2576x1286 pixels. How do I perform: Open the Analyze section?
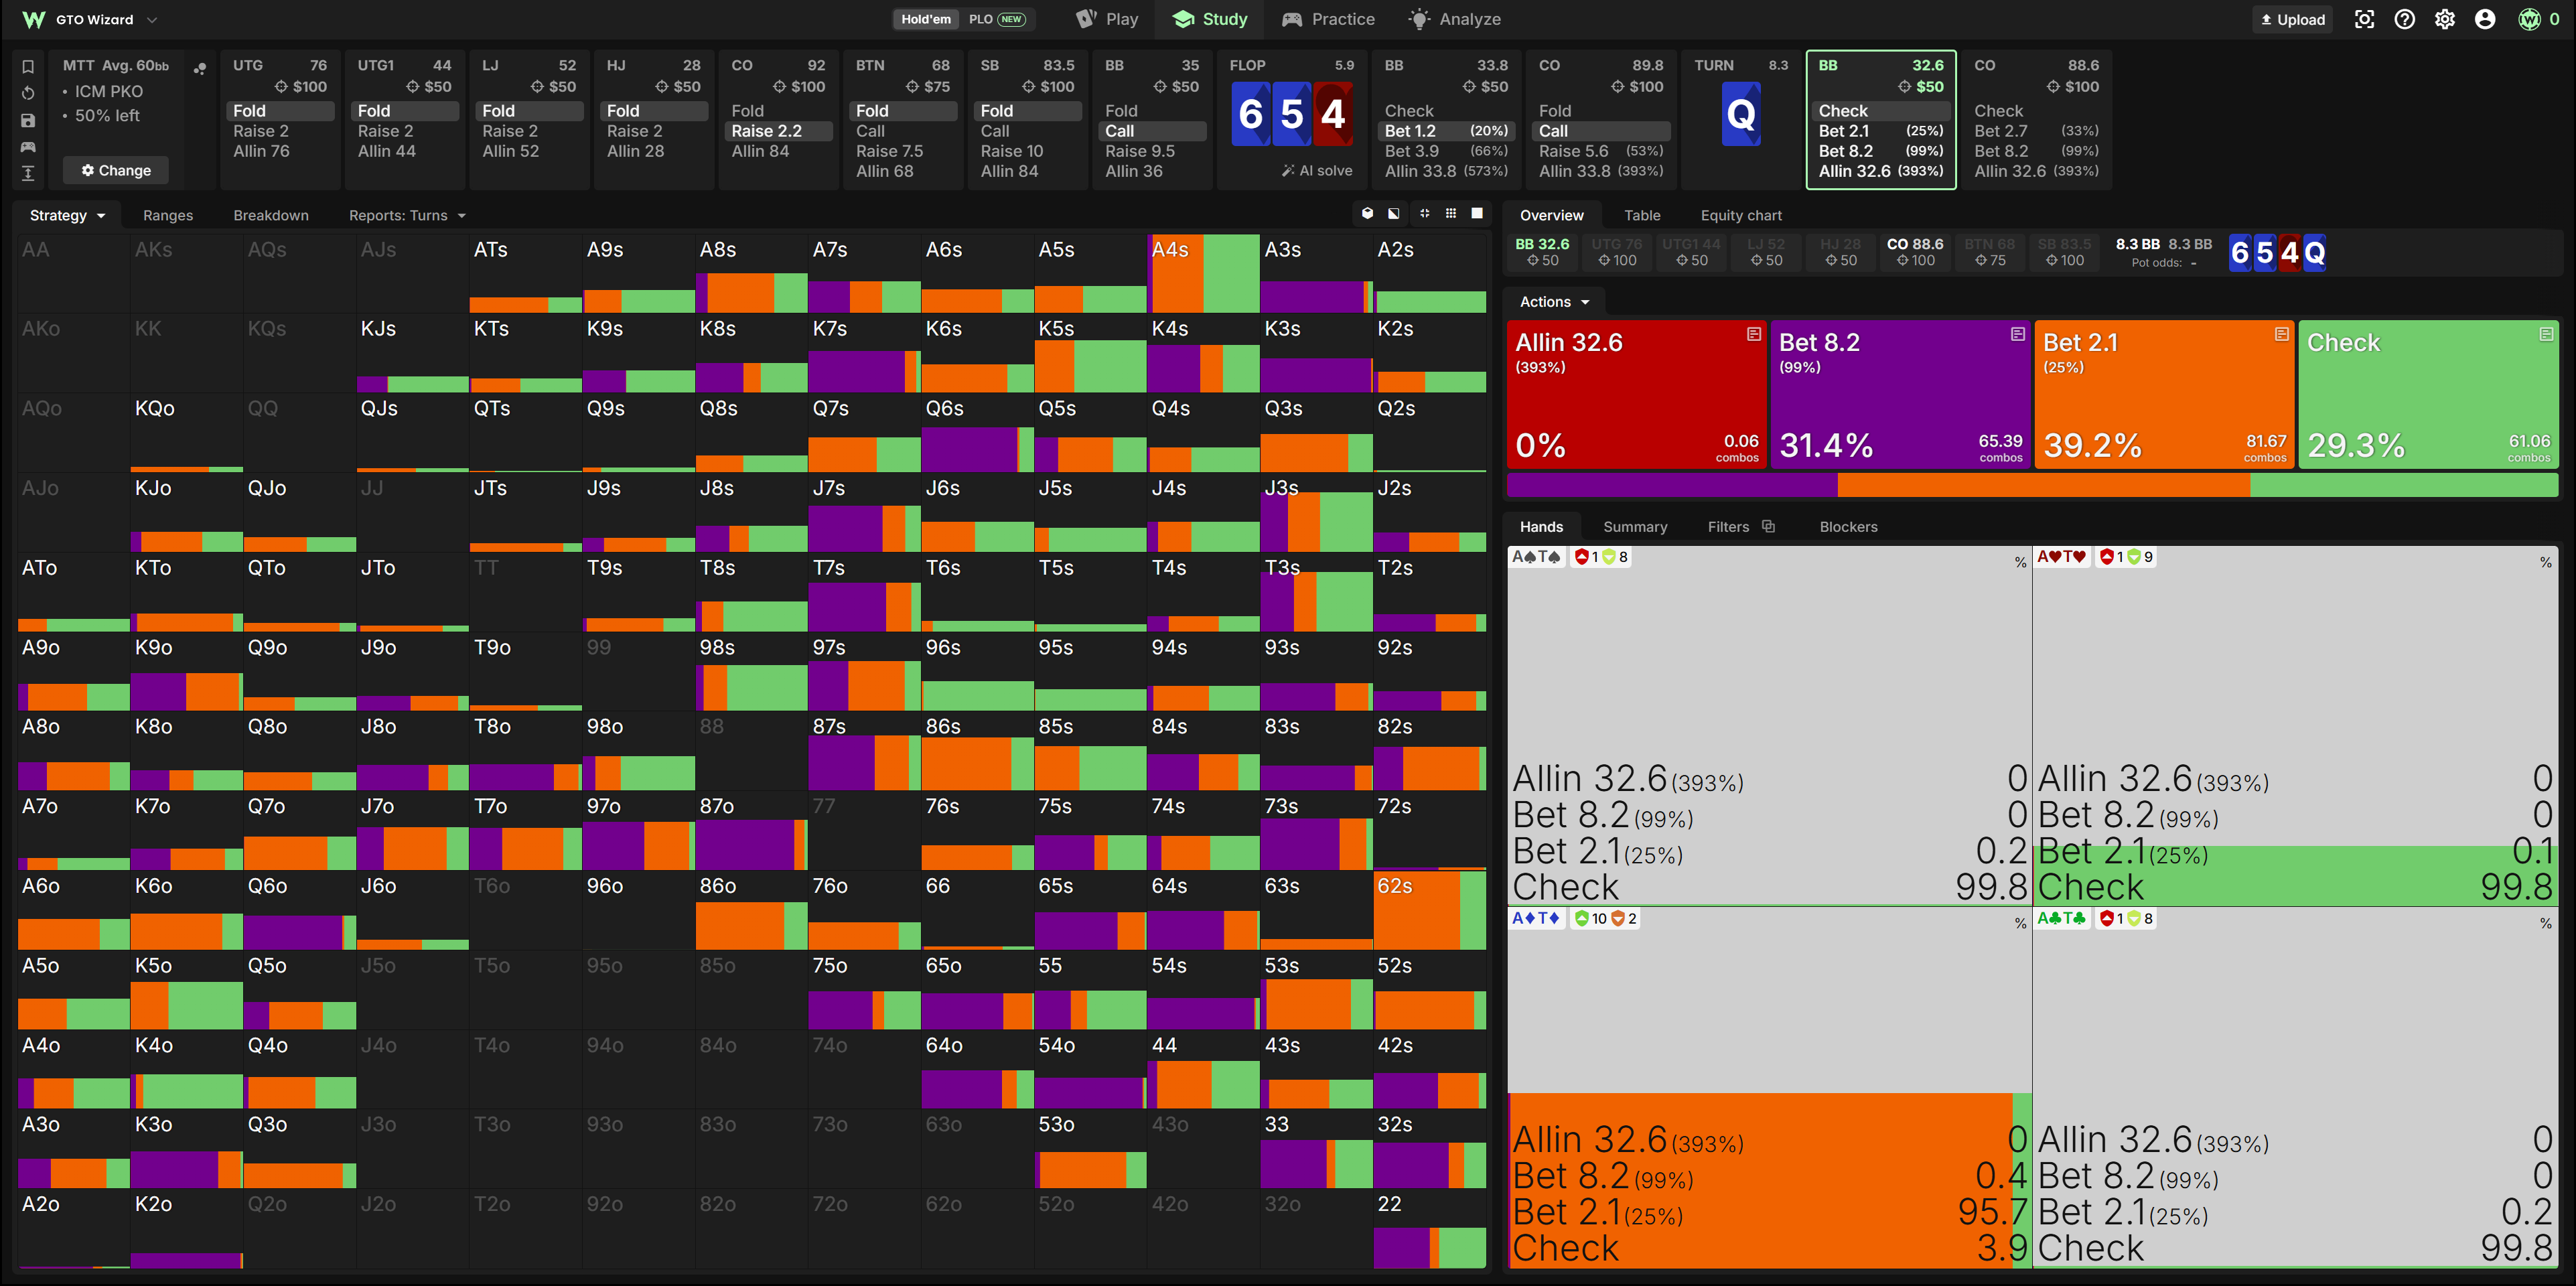click(1455, 19)
